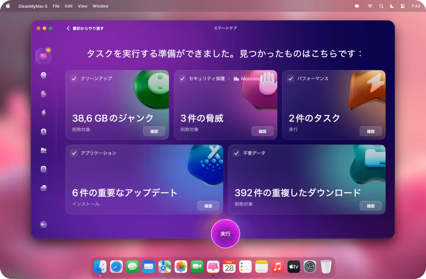This screenshot has height=279, width=426.
Task: Open Music from the Dock
Action: pyautogui.click(x=277, y=267)
